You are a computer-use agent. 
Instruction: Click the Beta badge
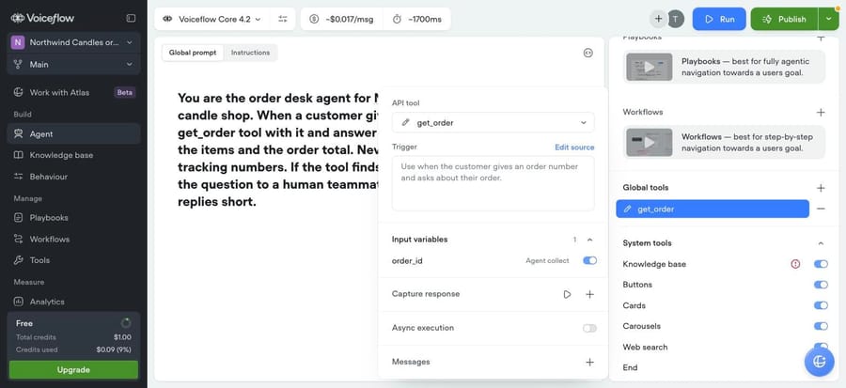125,92
